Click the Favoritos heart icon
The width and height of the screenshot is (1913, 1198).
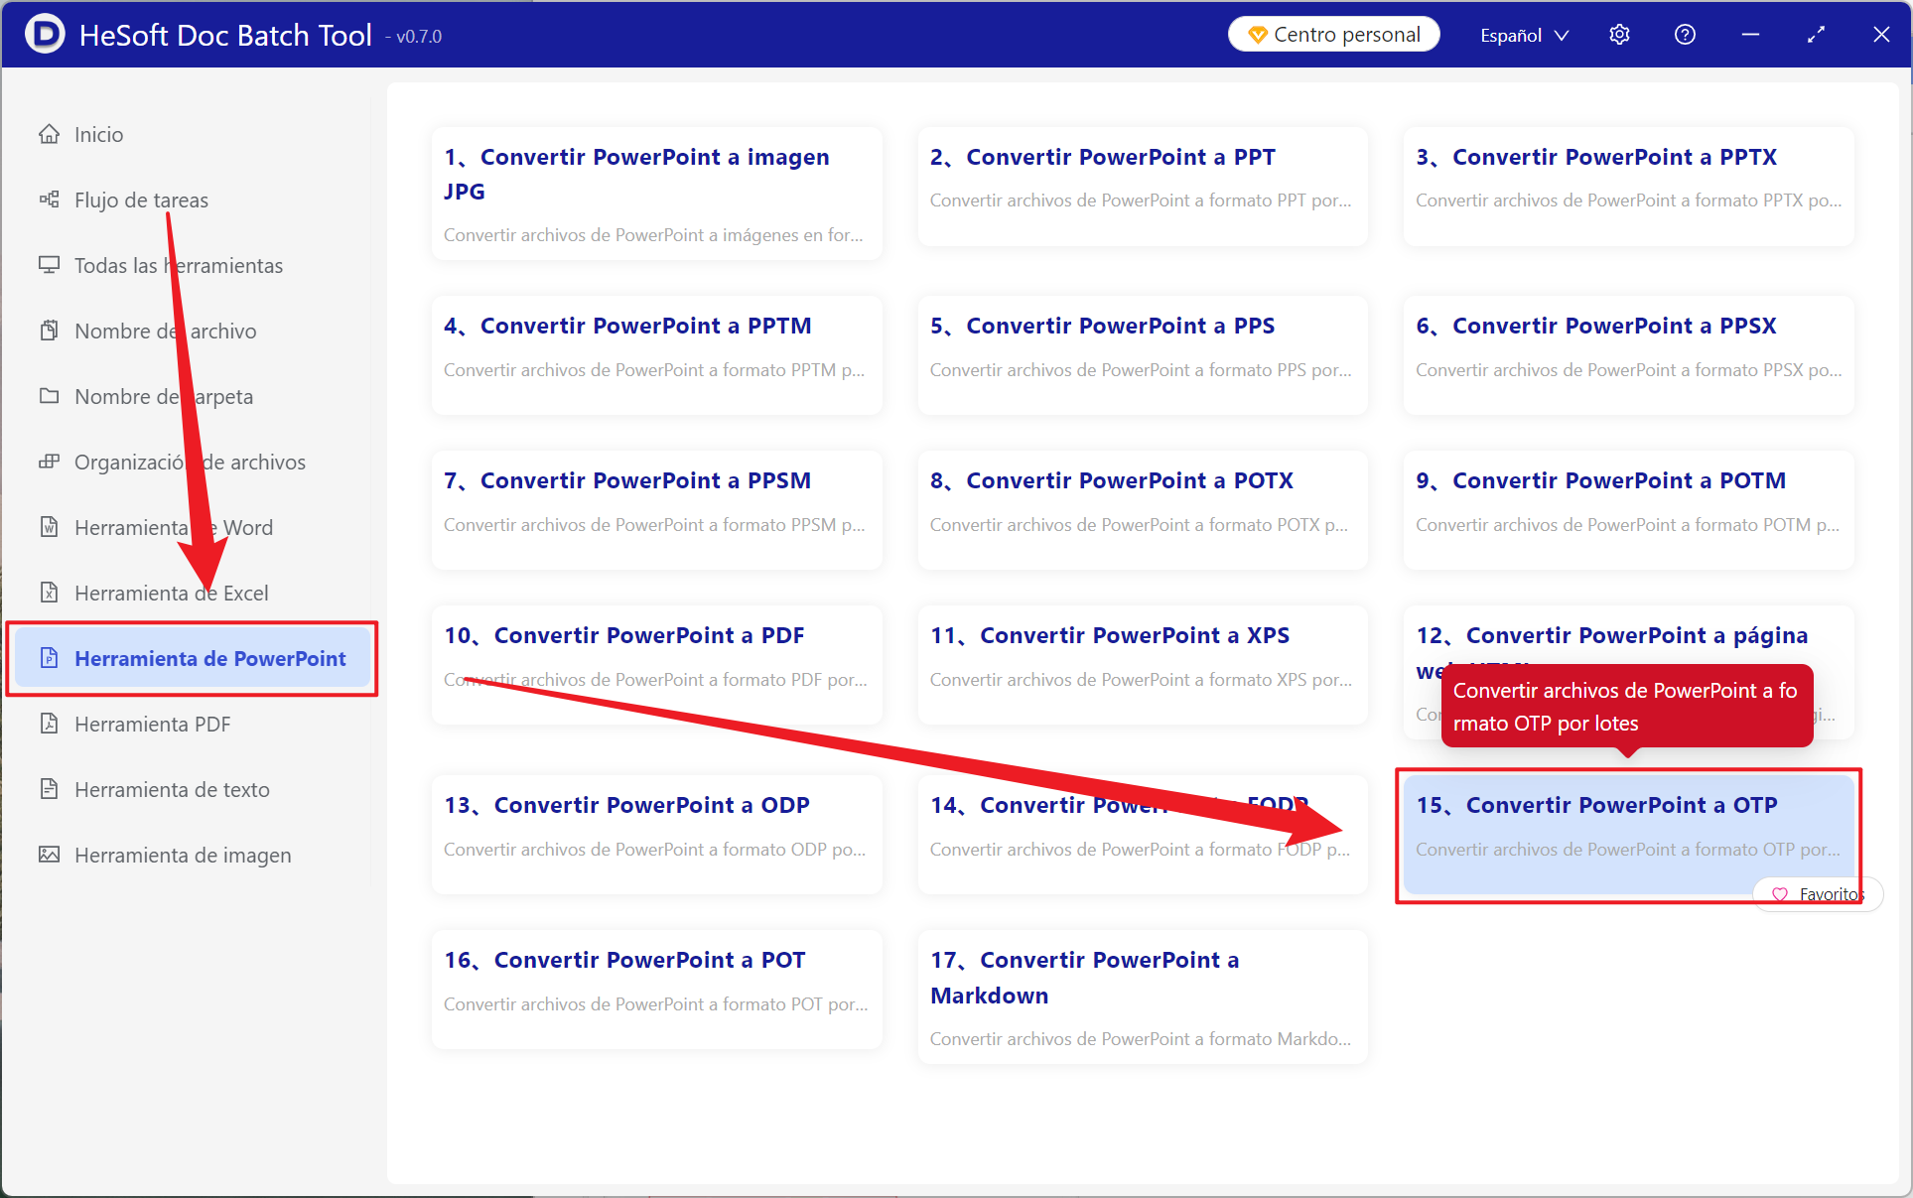coord(1780,894)
